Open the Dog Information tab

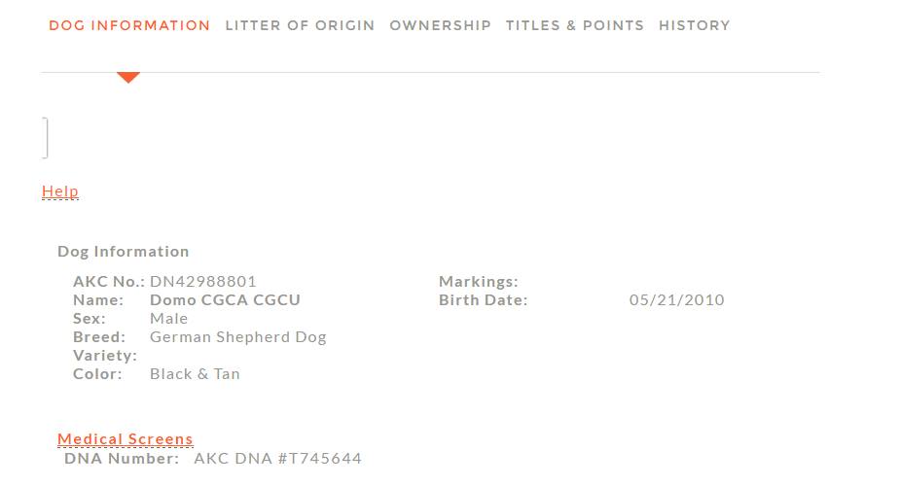(x=129, y=25)
